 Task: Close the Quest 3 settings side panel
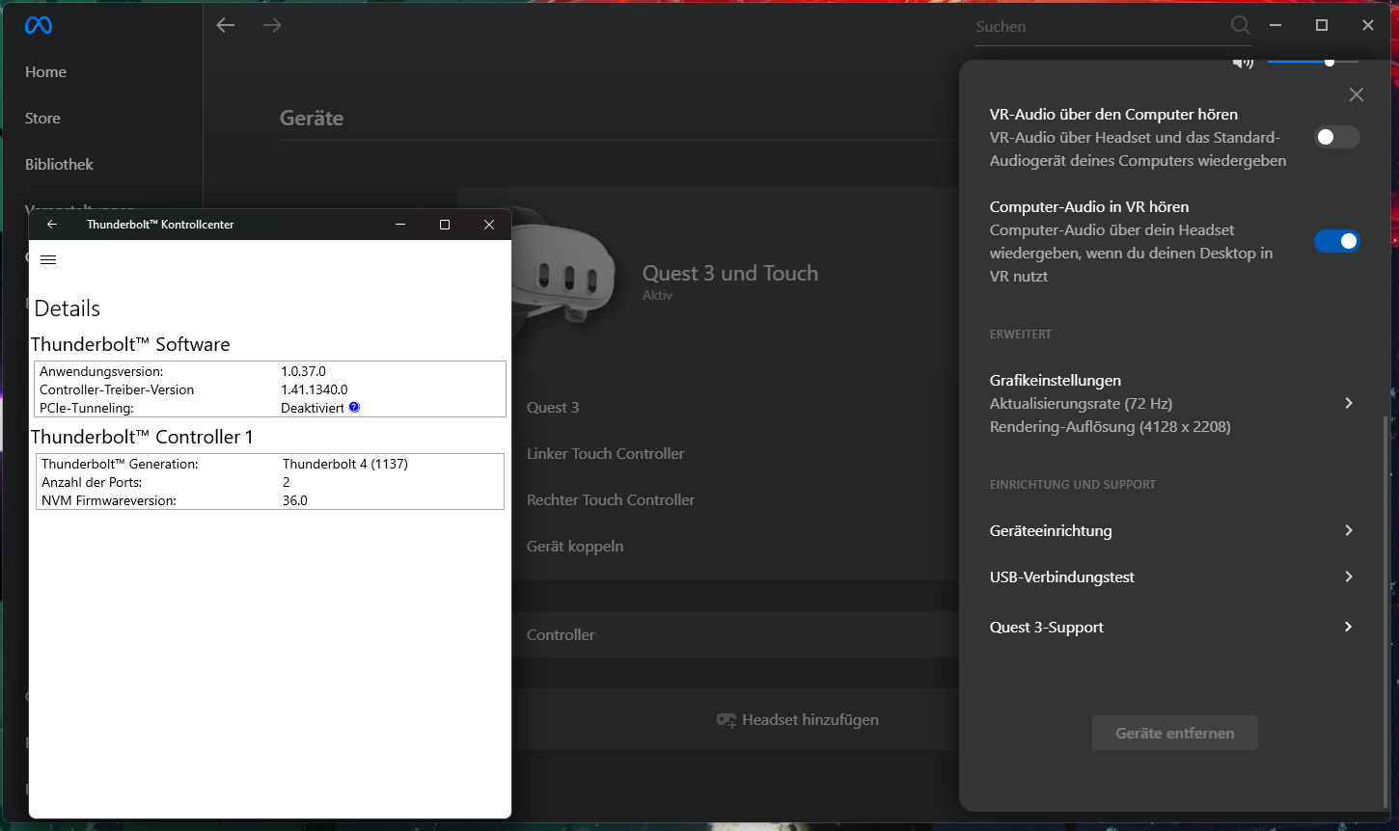point(1357,94)
